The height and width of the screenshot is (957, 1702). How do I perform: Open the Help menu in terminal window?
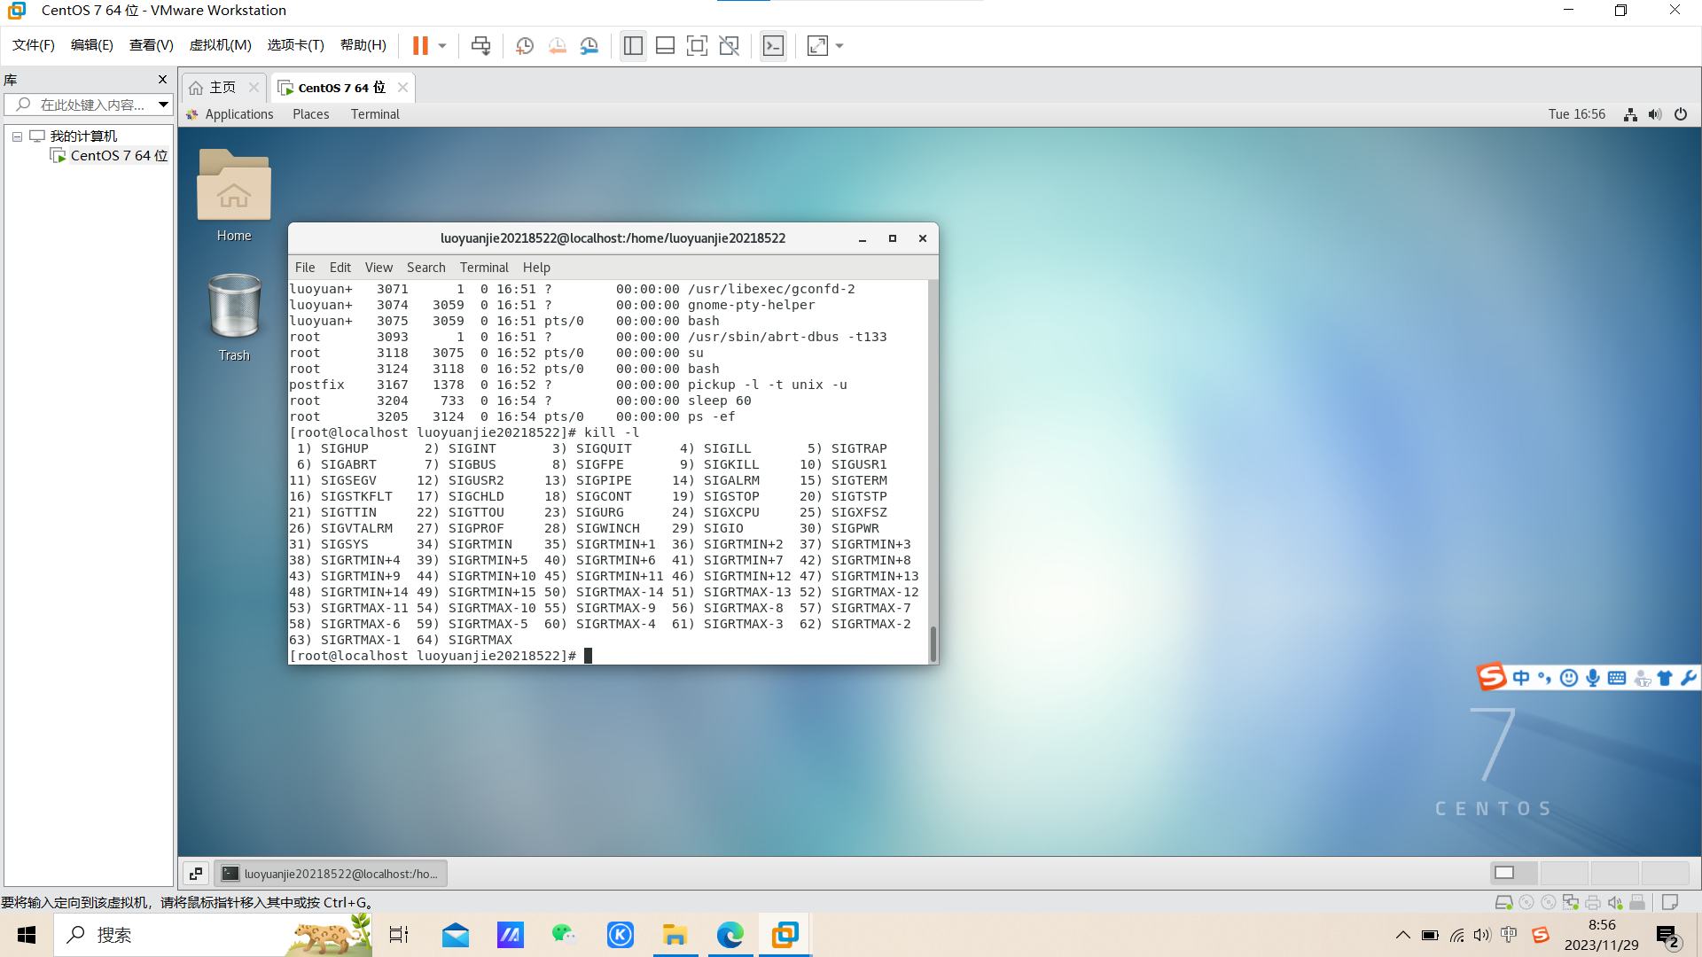tap(536, 268)
